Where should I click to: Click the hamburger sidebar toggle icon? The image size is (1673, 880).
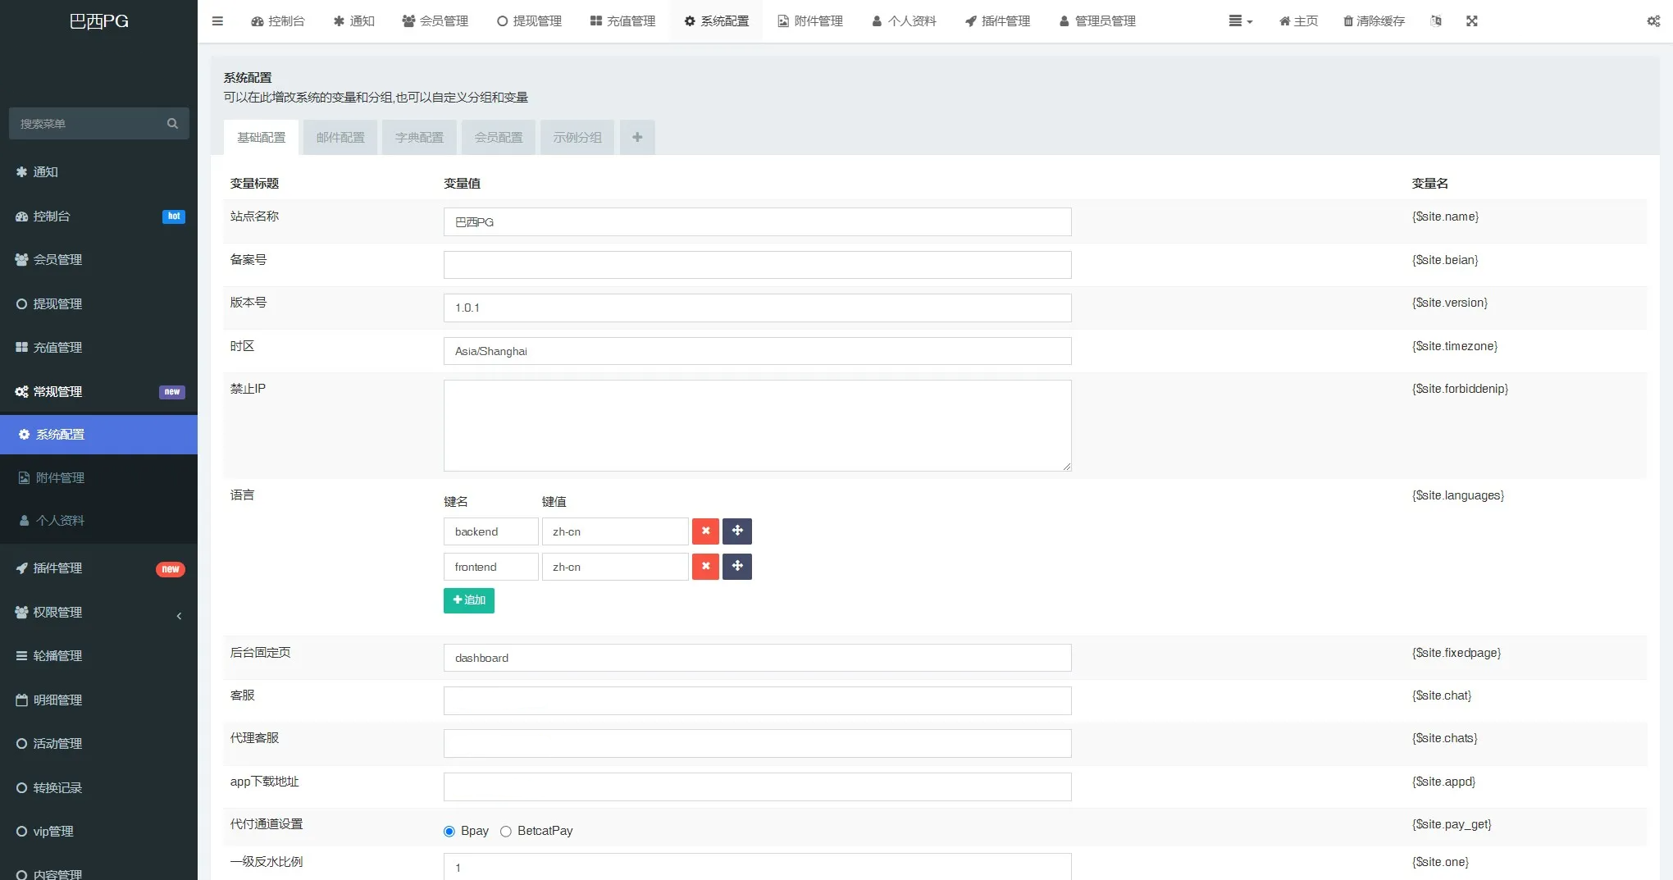pos(217,21)
